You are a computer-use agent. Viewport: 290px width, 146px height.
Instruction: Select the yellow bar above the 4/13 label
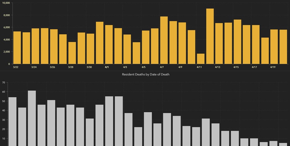tap(219, 43)
